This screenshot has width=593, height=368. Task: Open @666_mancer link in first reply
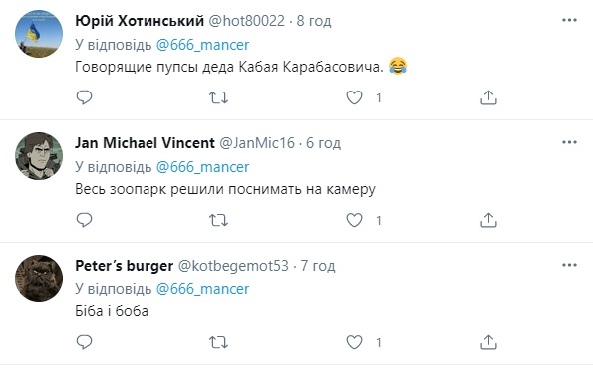click(202, 45)
